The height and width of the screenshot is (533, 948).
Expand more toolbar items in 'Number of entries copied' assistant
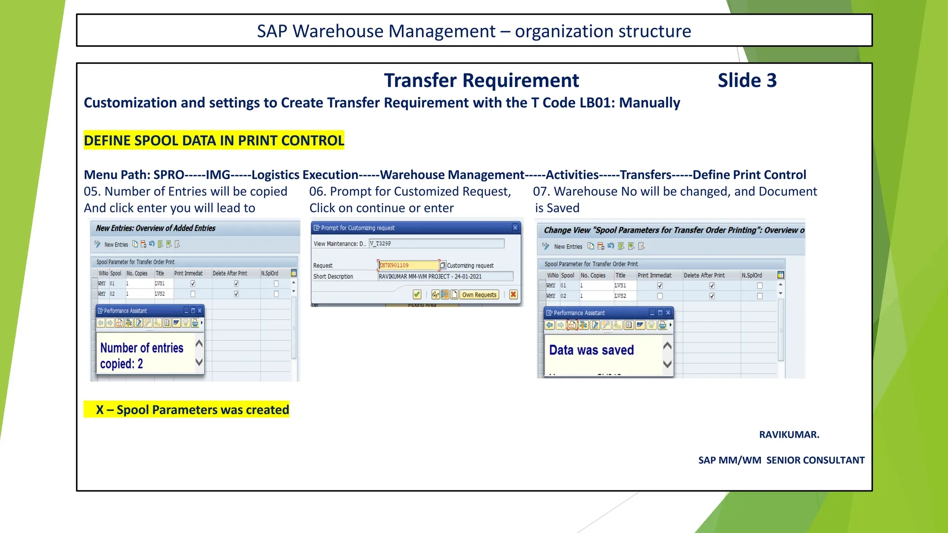pyautogui.click(x=202, y=322)
